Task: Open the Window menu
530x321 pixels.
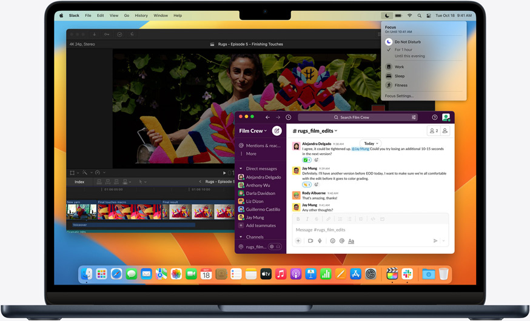Action: pos(161,16)
